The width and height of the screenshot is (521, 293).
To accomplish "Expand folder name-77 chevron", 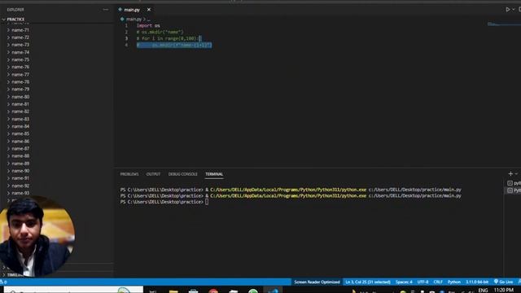I will (8, 74).
